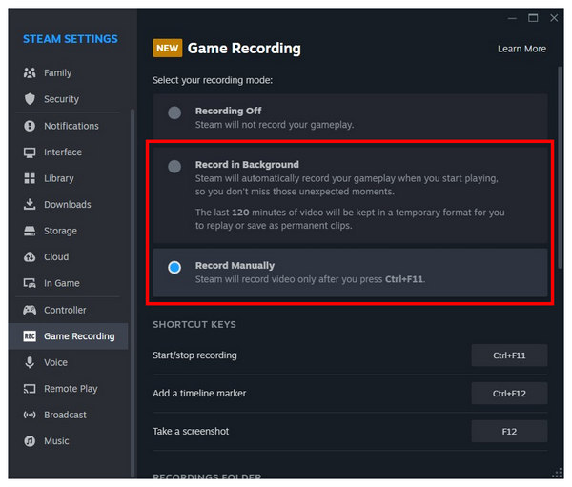Screen dimensions: 572x487
Task: Click the Downloads arrow icon
Action: tap(30, 204)
